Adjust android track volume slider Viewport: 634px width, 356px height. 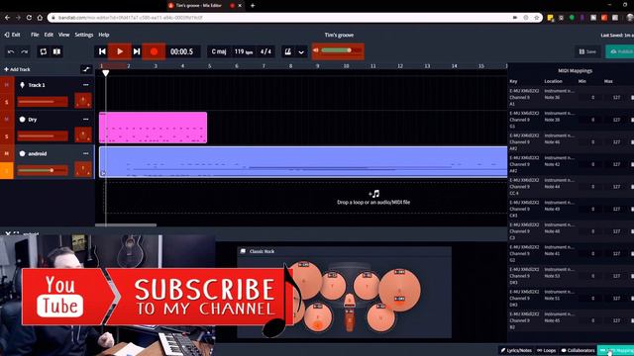coord(43,170)
